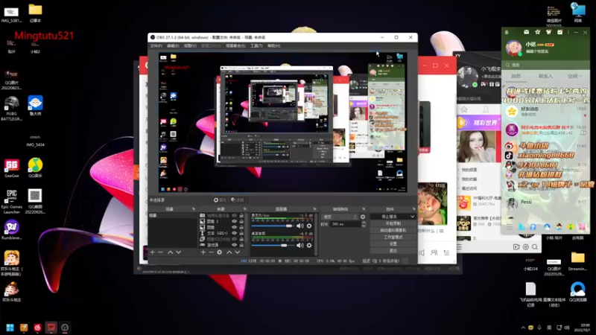
Task: Open QQ shirt skin icon in header
Action: coord(548,32)
